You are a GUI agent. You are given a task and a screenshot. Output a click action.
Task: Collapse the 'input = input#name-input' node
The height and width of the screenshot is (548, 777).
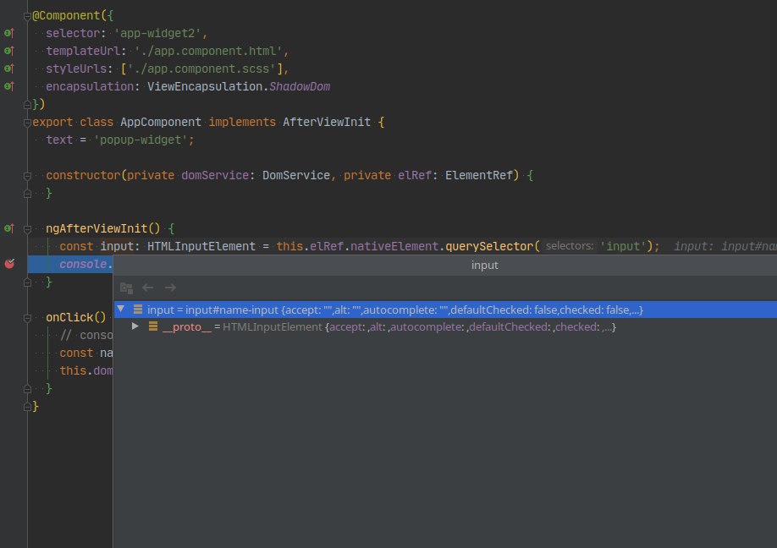(120, 309)
